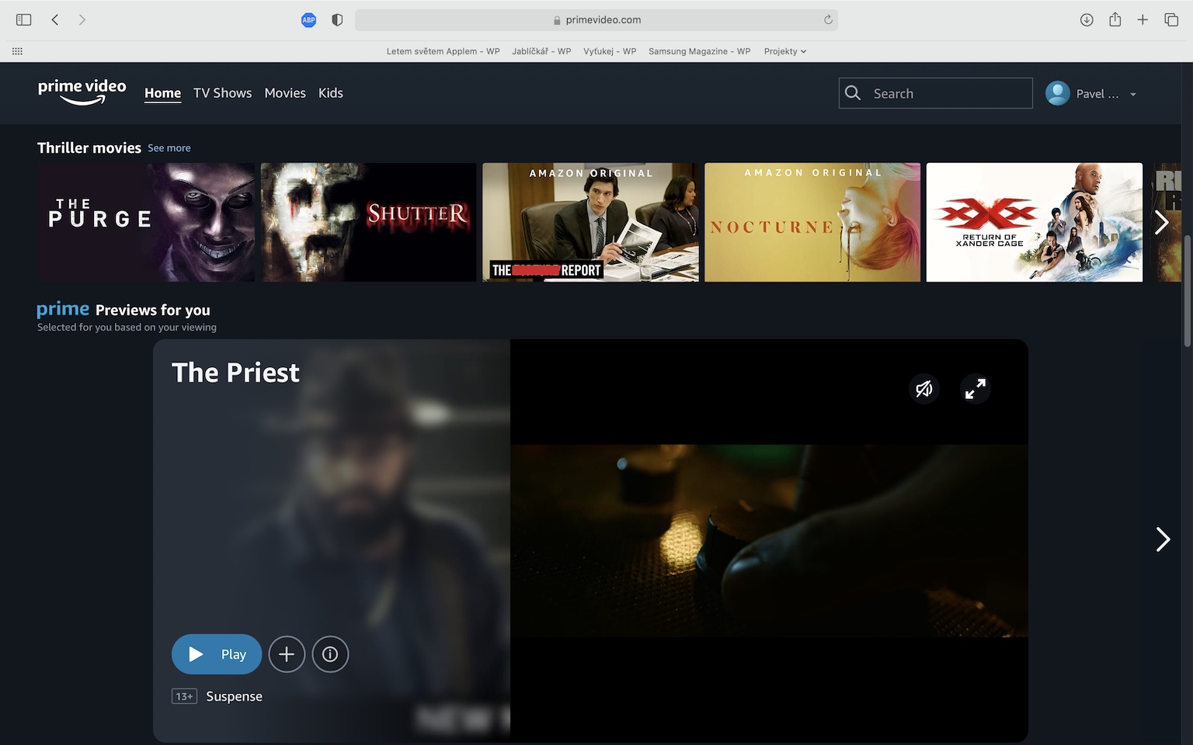
Task: Open a new Safari tab
Action: 1143,20
